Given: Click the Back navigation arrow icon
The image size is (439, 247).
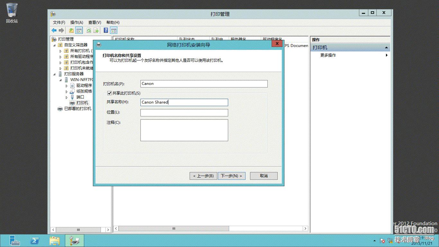Looking at the screenshot, I should [54, 30].
